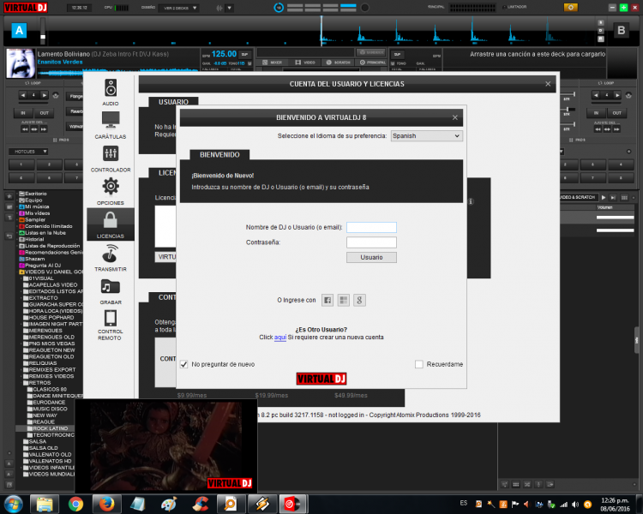Image resolution: width=643 pixels, height=514 pixels.
Task: Click the back arrow icon in browser sidebar
Action: tap(9, 236)
